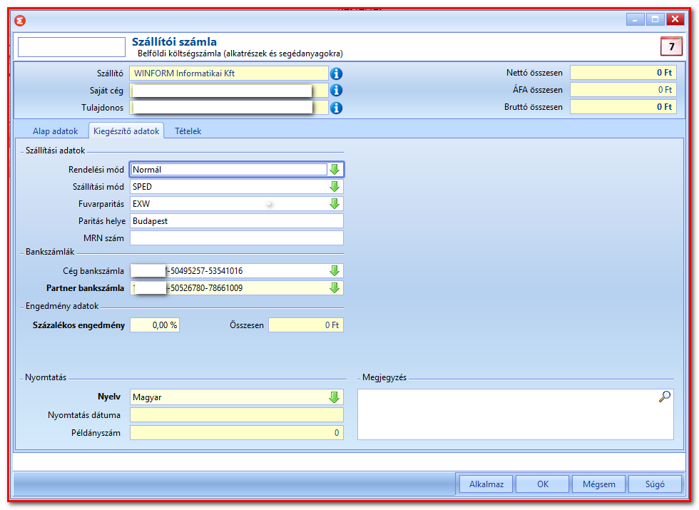Click the info icon beside Saját cég

(336, 91)
